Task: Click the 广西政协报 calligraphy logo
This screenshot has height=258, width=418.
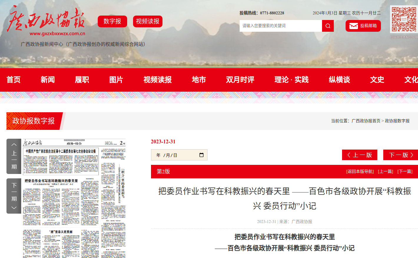Action: [x=46, y=20]
